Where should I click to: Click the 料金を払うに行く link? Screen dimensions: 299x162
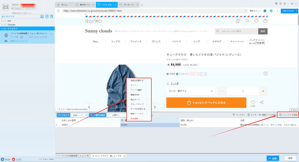22,13
